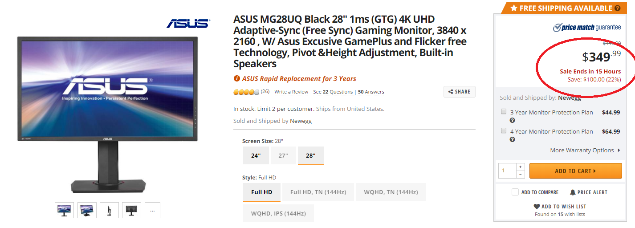Click the star rating eggs icon
The height and width of the screenshot is (228, 635).
point(246,92)
